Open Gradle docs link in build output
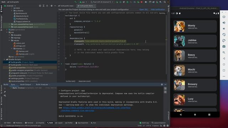 pyautogui.click(x=97, y=108)
